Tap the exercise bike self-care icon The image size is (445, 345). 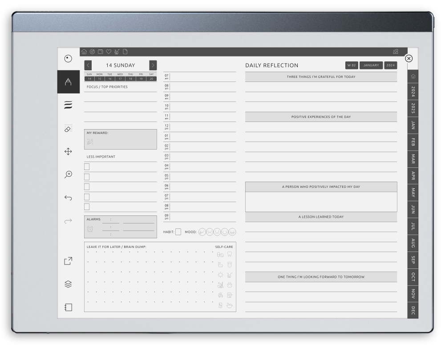(x=230, y=275)
